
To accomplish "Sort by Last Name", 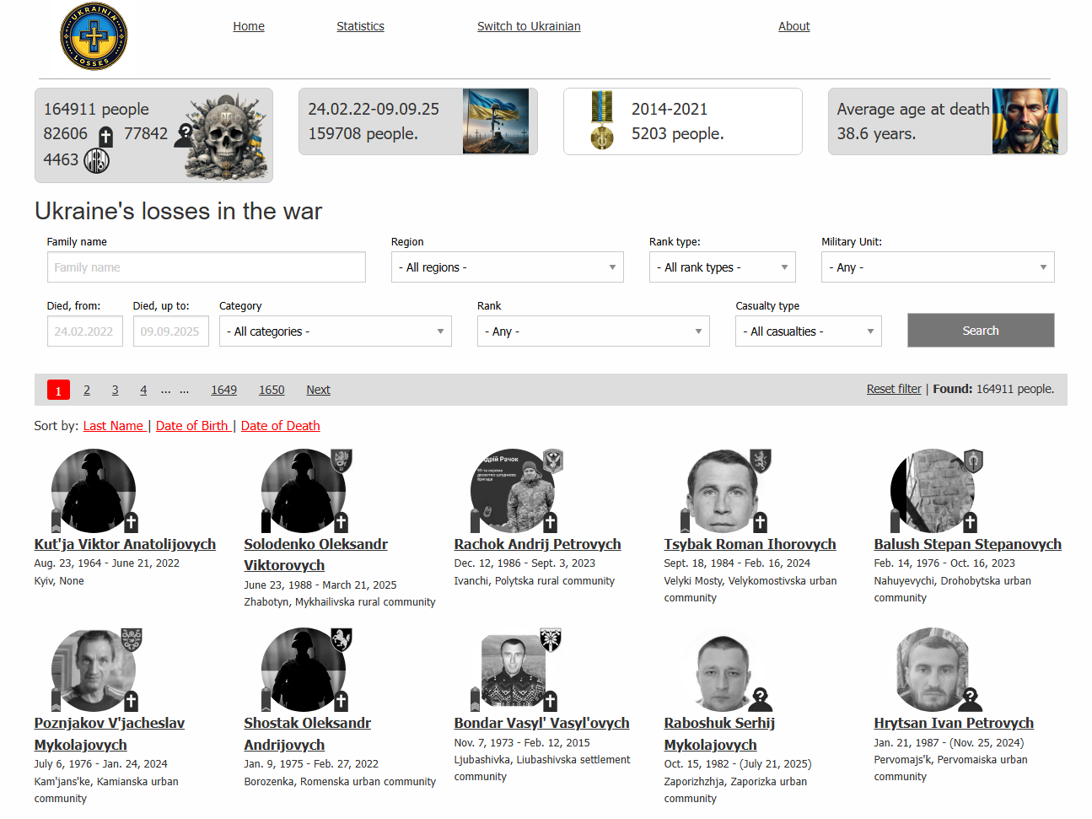I will coord(114,426).
